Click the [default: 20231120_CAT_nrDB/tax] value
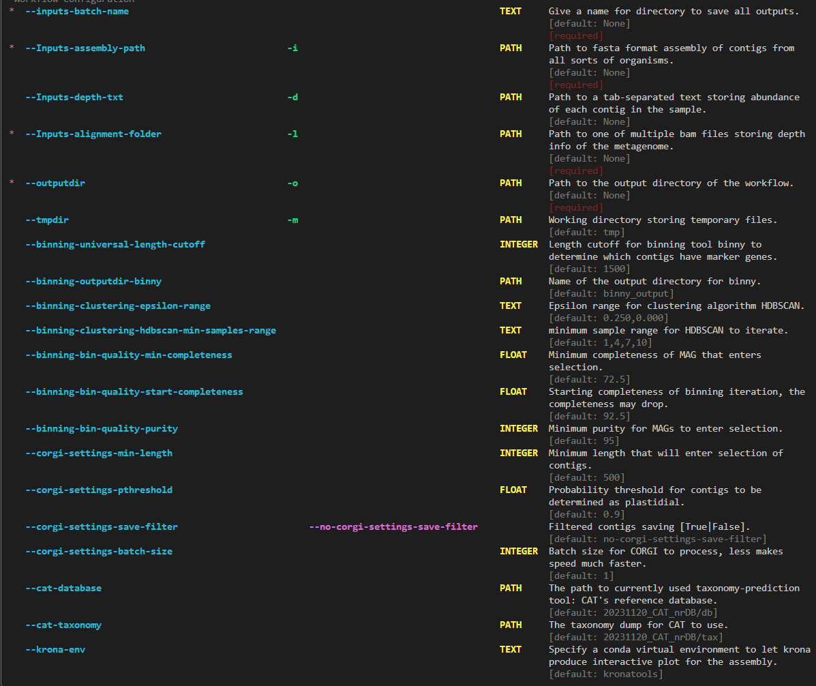Screen dimensions: 816x686 point(636,637)
